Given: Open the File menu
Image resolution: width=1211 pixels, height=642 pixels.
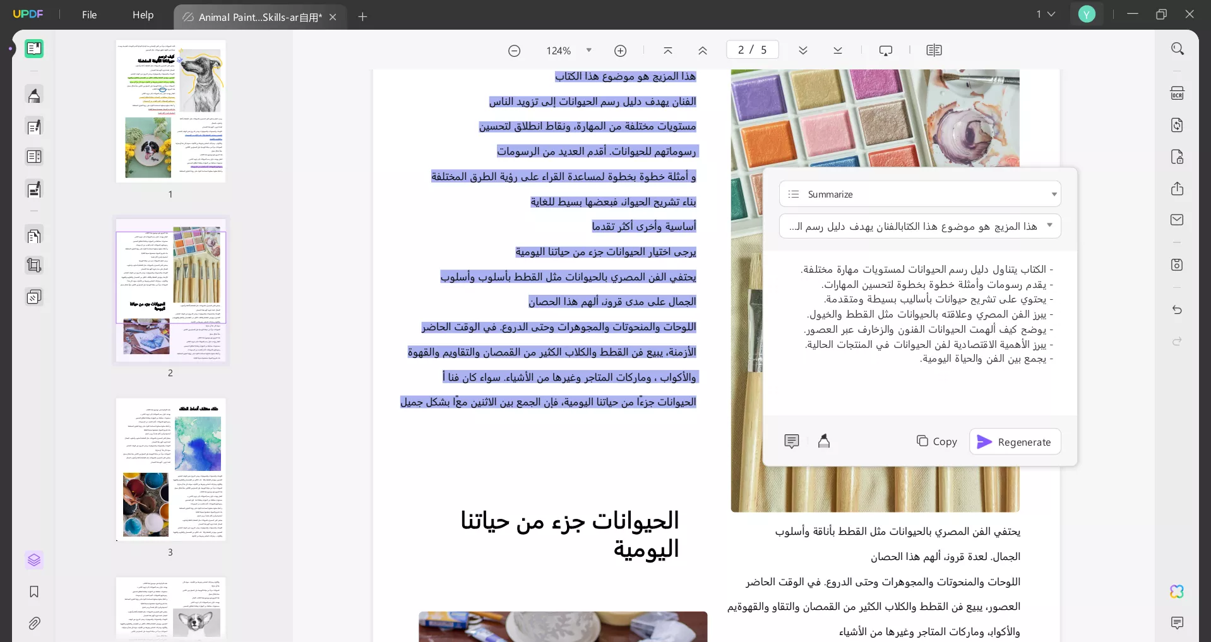Looking at the screenshot, I should tap(89, 15).
